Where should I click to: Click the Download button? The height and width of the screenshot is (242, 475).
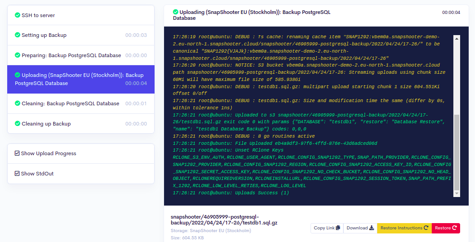click(x=360, y=228)
